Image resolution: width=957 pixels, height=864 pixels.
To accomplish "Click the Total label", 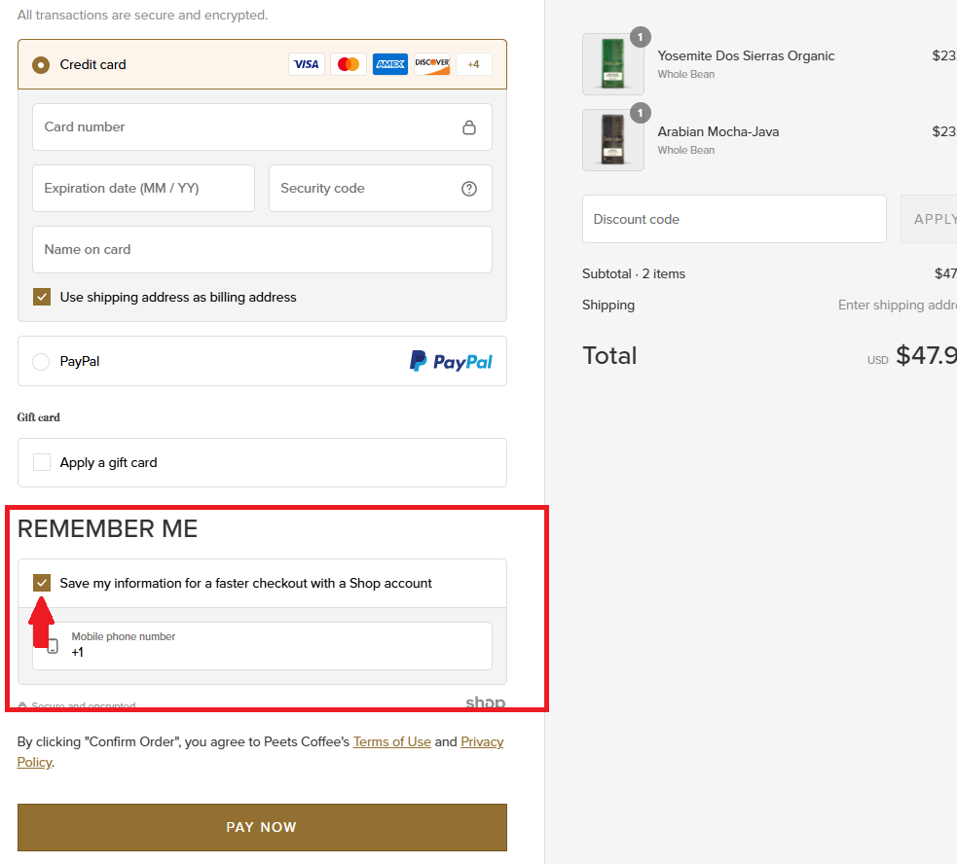I will click(609, 356).
